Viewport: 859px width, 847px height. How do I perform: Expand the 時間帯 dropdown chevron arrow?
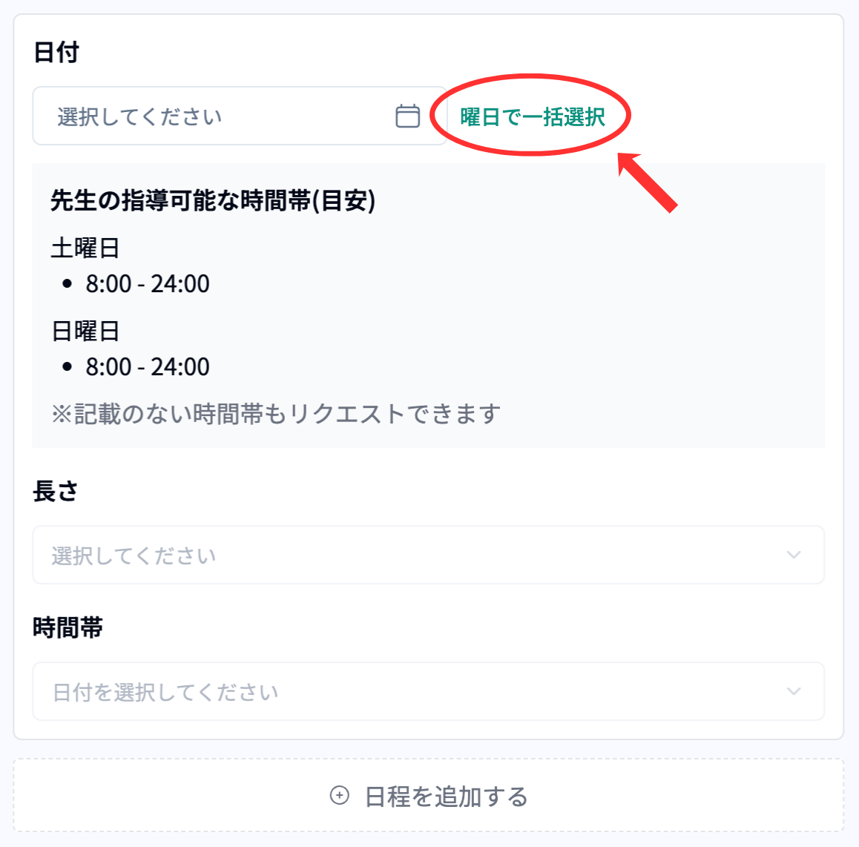794,691
